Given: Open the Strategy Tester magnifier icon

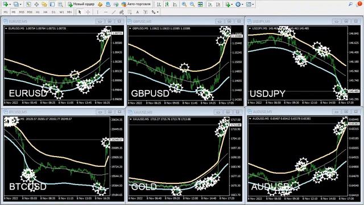Looking at the screenshot, I should [60, 4].
